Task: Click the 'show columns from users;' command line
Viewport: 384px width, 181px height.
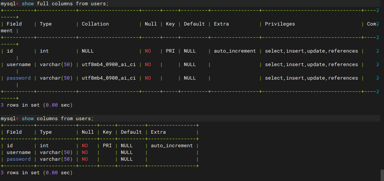Action: pyautogui.click(x=58, y=119)
